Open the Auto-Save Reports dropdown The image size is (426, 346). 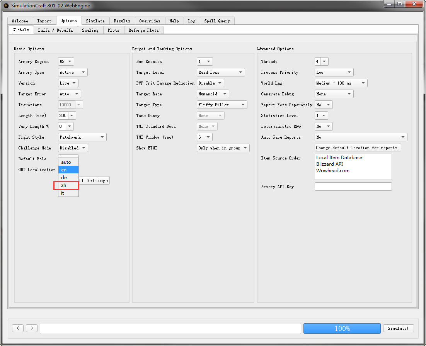pyautogui.click(x=361, y=137)
